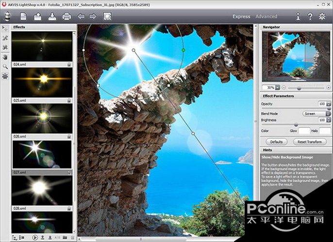Click the flare center point handle
This screenshot has height=242, width=333.
[133, 50]
